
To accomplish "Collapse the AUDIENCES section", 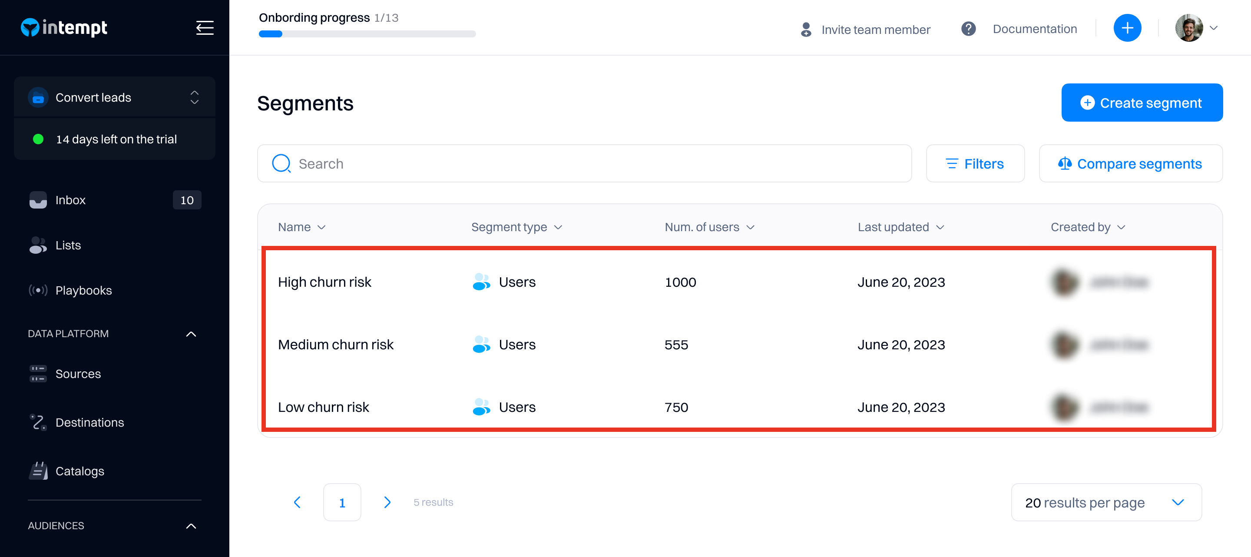I will click(x=191, y=526).
